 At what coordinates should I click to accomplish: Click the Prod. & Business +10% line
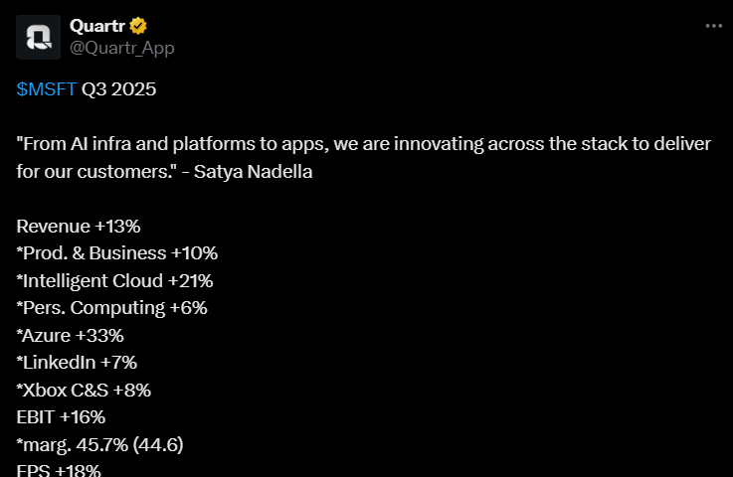[117, 253]
